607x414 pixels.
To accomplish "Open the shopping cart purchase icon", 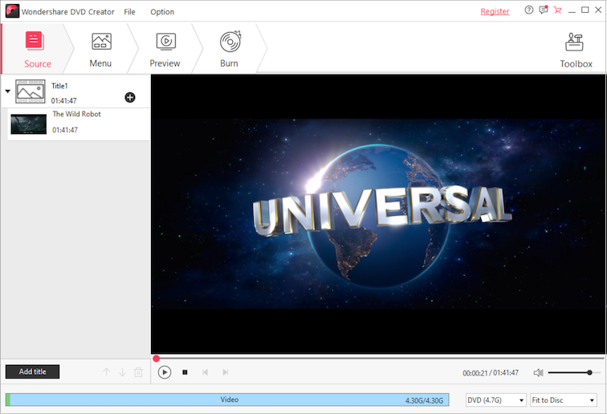I will pos(557,10).
